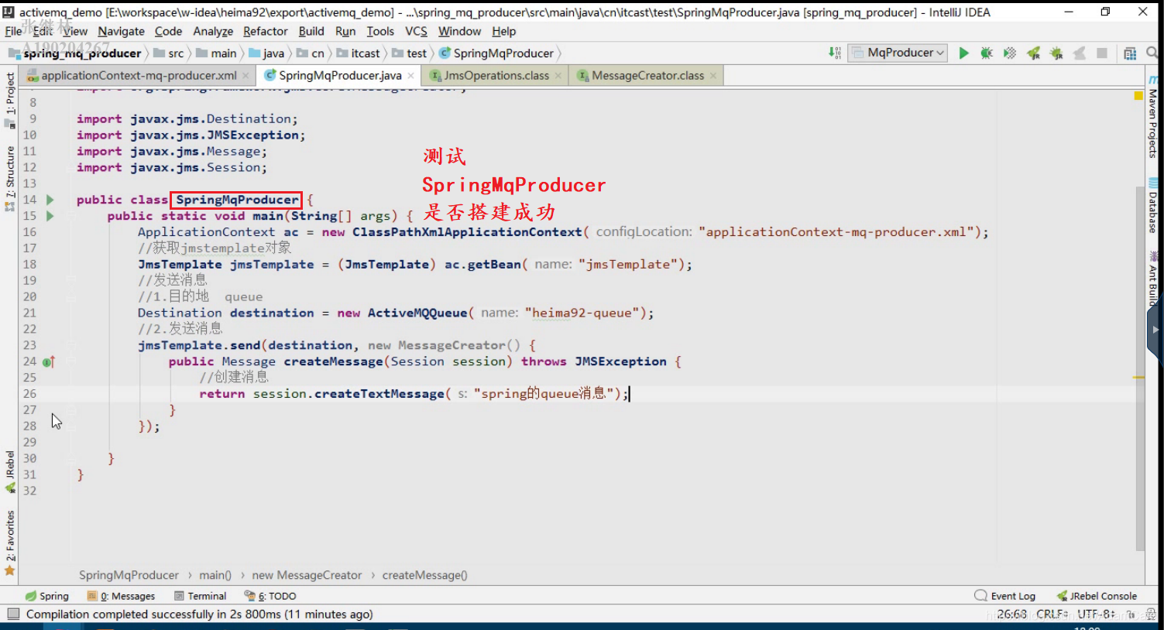Switch to applicationContext-mq-producer.xml tab
This screenshot has height=630, width=1164.
point(138,75)
